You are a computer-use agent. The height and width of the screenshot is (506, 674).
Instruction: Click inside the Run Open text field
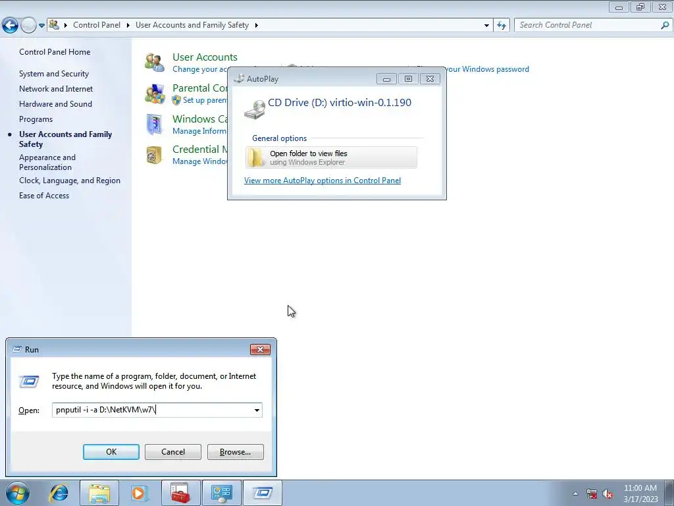(x=153, y=410)
